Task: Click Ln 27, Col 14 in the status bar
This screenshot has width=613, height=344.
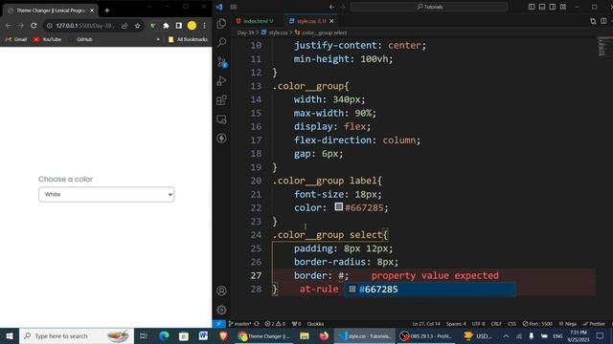Action: [x=425, y=324]
